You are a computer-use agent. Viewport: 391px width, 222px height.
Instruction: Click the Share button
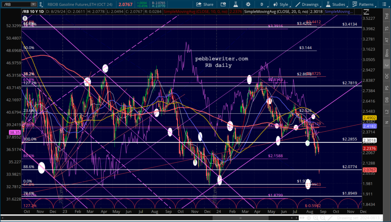coord(205,5)
